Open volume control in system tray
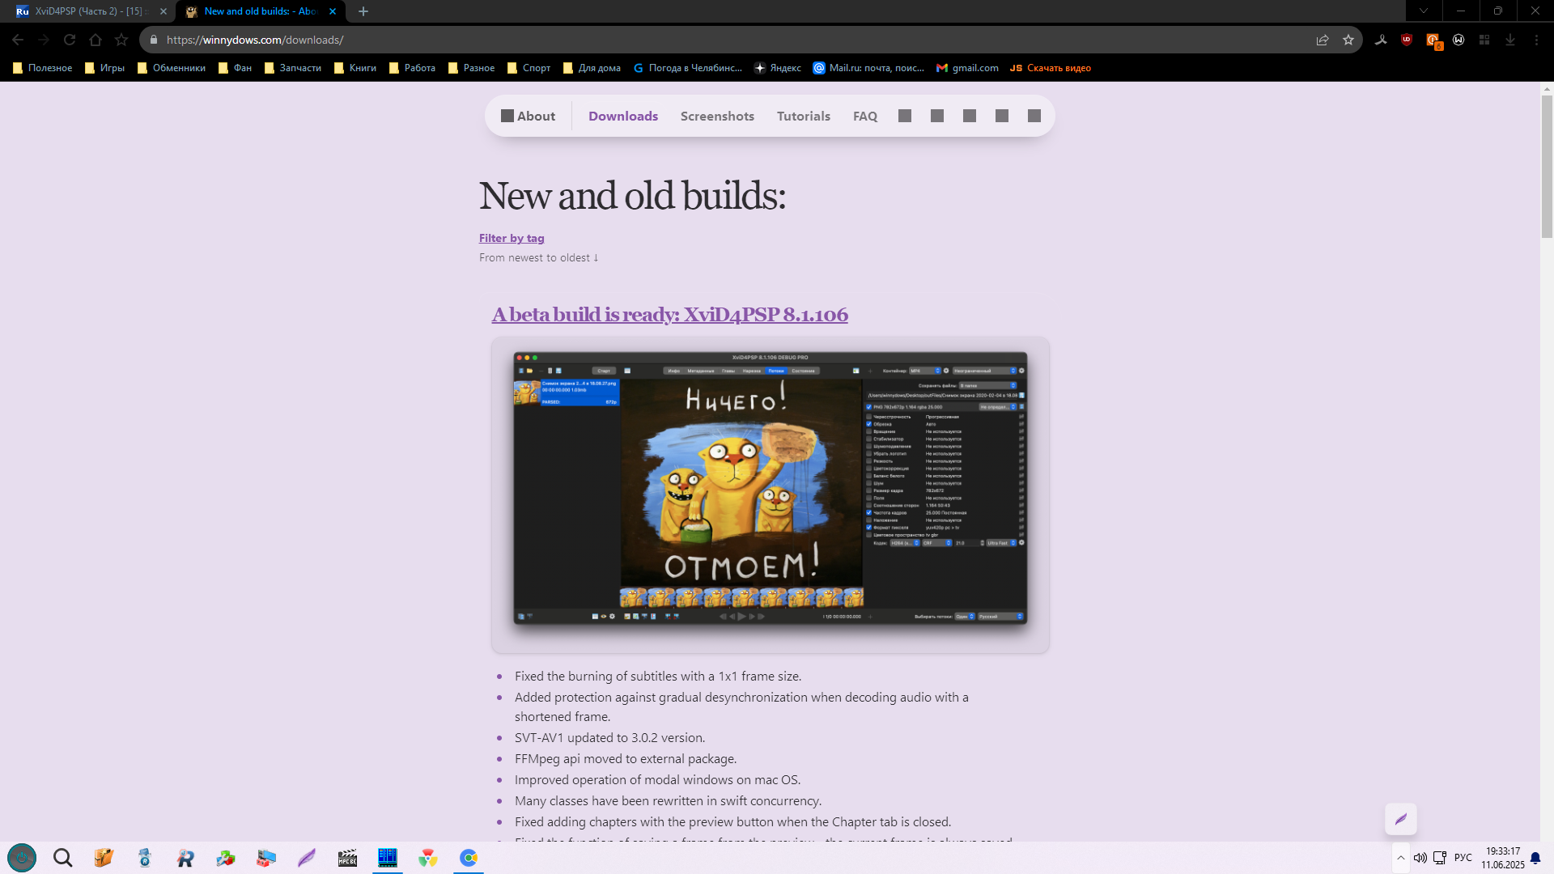 [x=1420, y=858]
